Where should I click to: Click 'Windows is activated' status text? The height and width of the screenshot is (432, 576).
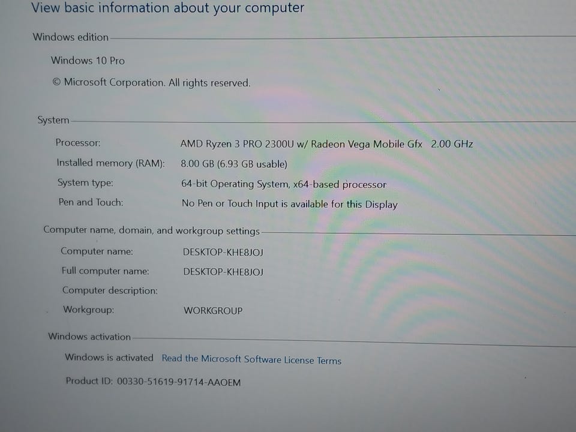109,358
